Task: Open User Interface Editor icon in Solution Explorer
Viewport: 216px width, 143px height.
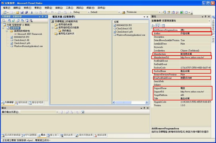Action: coord(22,21)
